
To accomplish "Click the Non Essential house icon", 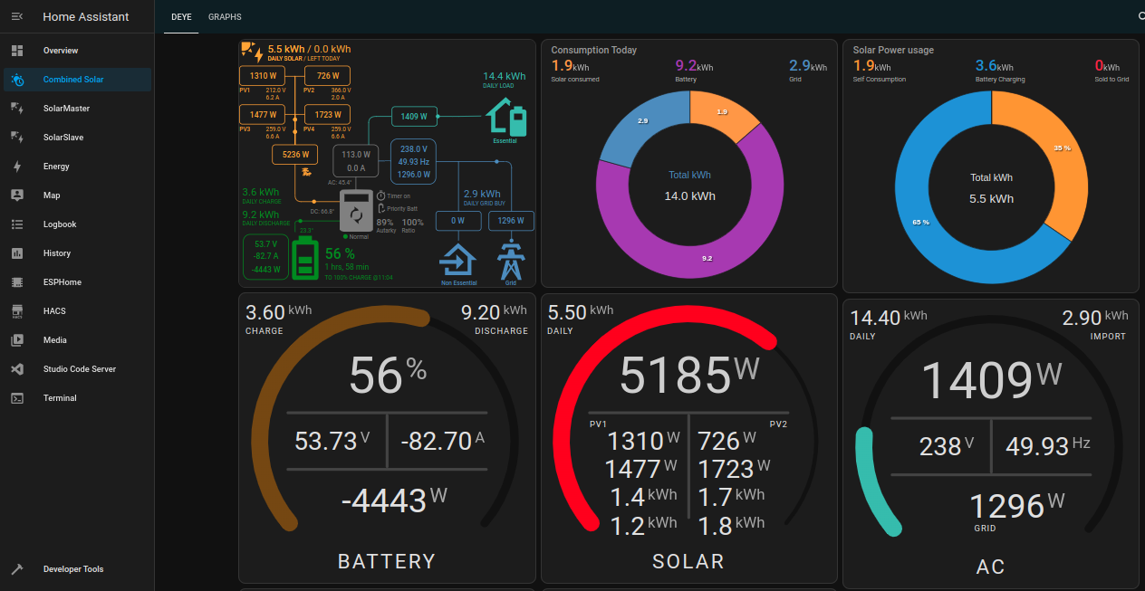I will point(457,260).
